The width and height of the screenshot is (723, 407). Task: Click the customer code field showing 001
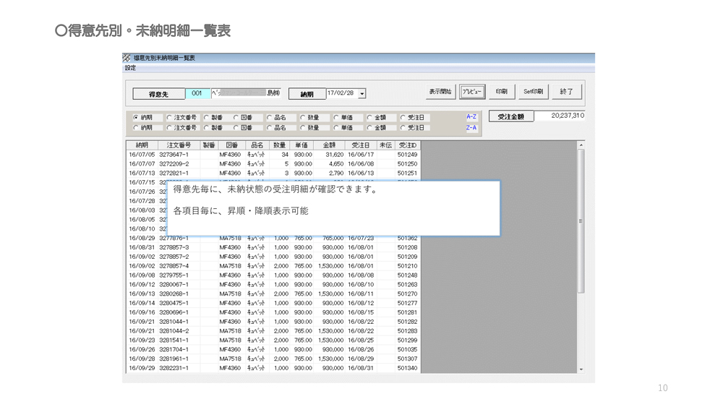pos(197,93)
